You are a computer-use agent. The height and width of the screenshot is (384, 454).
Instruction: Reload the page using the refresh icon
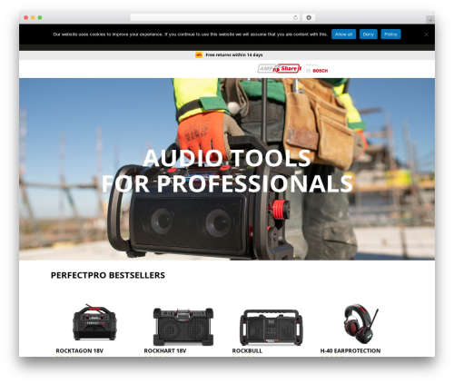pos(295,17)
